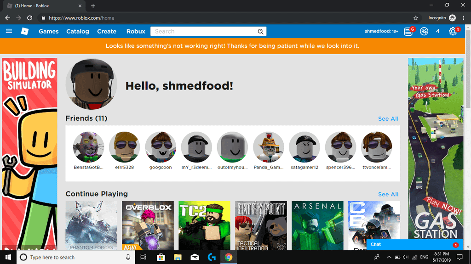Viewport: 471px width, 264px height.
Task: Open Phantom Forces game
Action: [92, 225]
